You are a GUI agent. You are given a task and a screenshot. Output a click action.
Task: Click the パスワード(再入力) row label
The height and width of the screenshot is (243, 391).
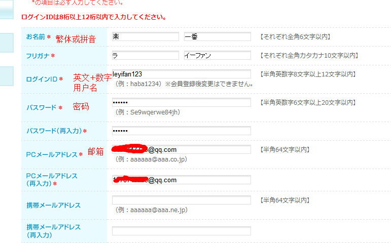point(54,131)
